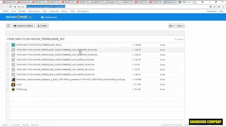The width and height of the screenshot is (226, 127).
Task: Check the box for X86FRE_RU-RU.ISO
Action: pyautogui.click(x=8, y=74)
